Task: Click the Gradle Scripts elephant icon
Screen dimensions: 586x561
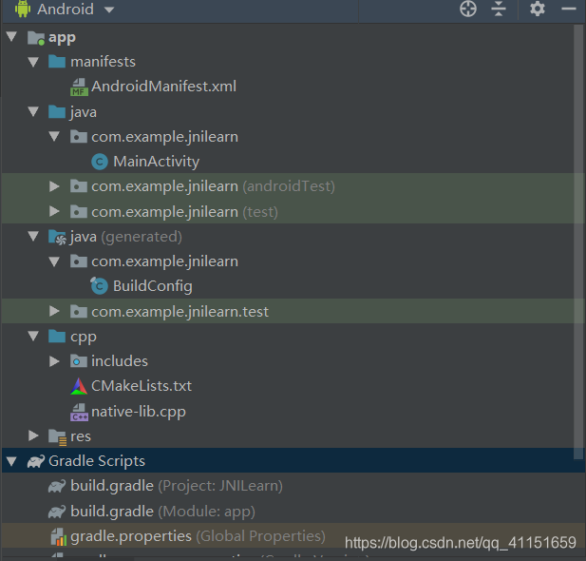Action: click(x=36, y=461)
